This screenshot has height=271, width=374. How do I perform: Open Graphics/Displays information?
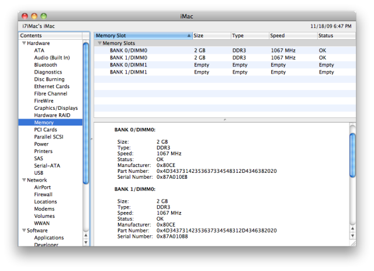56,108
